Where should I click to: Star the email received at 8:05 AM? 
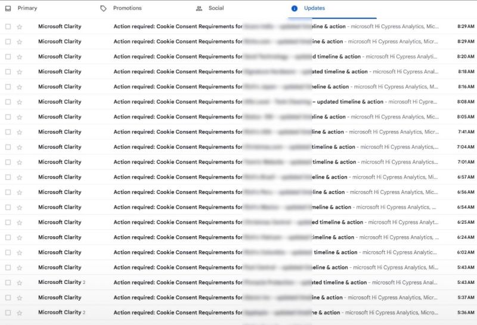[19, 117]
